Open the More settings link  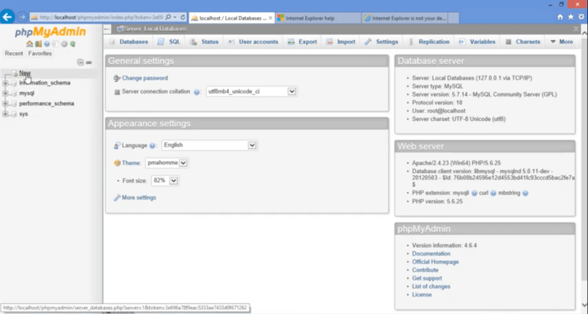pyautogui.click(x=138, y=197)
